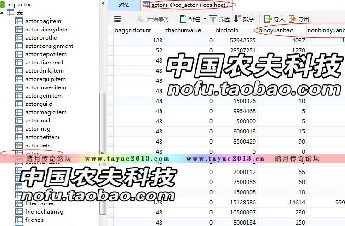This screenshot has height=226, width=345.
Task: Select bindcoin cell 10500097
Action: click(236, 212)
